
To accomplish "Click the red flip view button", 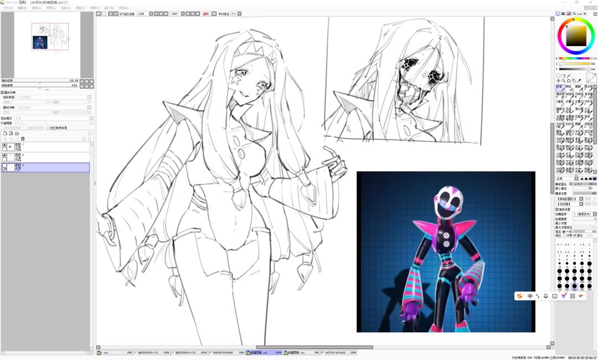I will click(x=206, y=14).
